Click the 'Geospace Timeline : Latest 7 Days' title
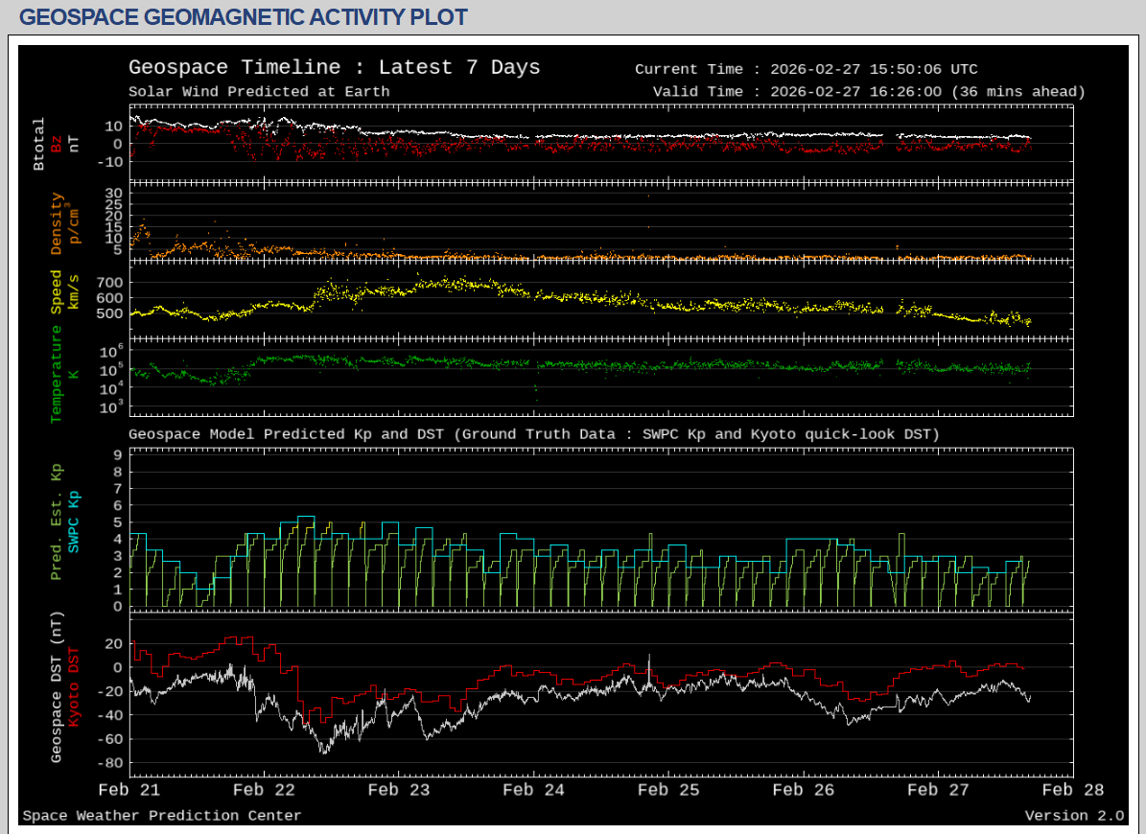The width and height of the screenshot is (1146, 834). tap(334, 68)
